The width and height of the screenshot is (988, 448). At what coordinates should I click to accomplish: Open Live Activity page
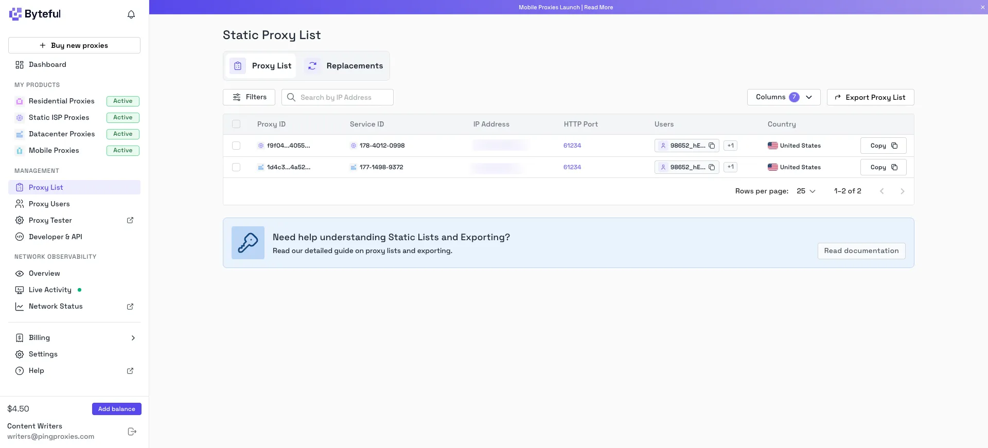[x=74, y=290]
